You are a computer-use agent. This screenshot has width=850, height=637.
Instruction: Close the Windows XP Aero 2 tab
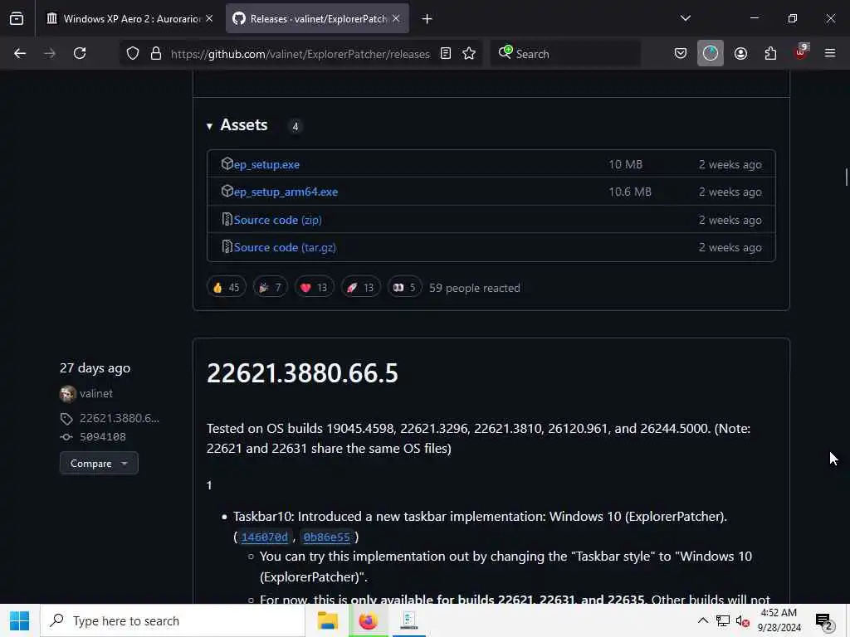click(209, 18)
